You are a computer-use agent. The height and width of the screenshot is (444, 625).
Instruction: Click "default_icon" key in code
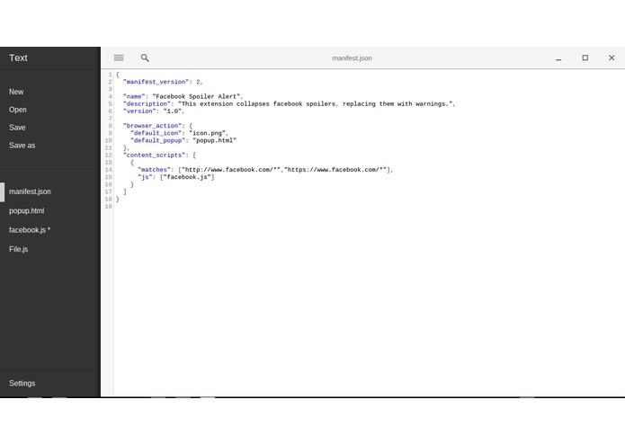coord(156,133)
